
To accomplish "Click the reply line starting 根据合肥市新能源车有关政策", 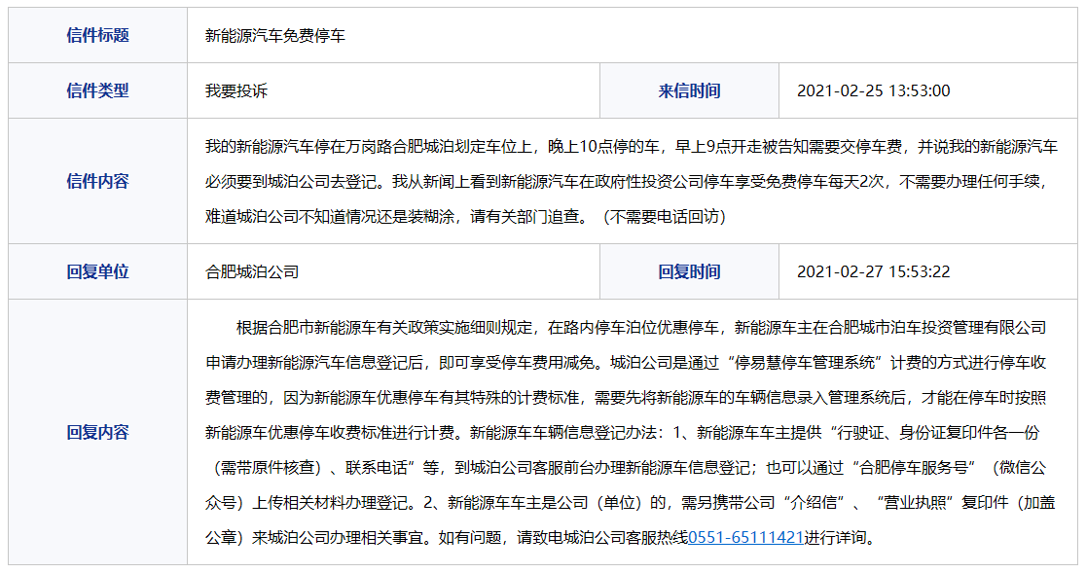I will (640, 327).
